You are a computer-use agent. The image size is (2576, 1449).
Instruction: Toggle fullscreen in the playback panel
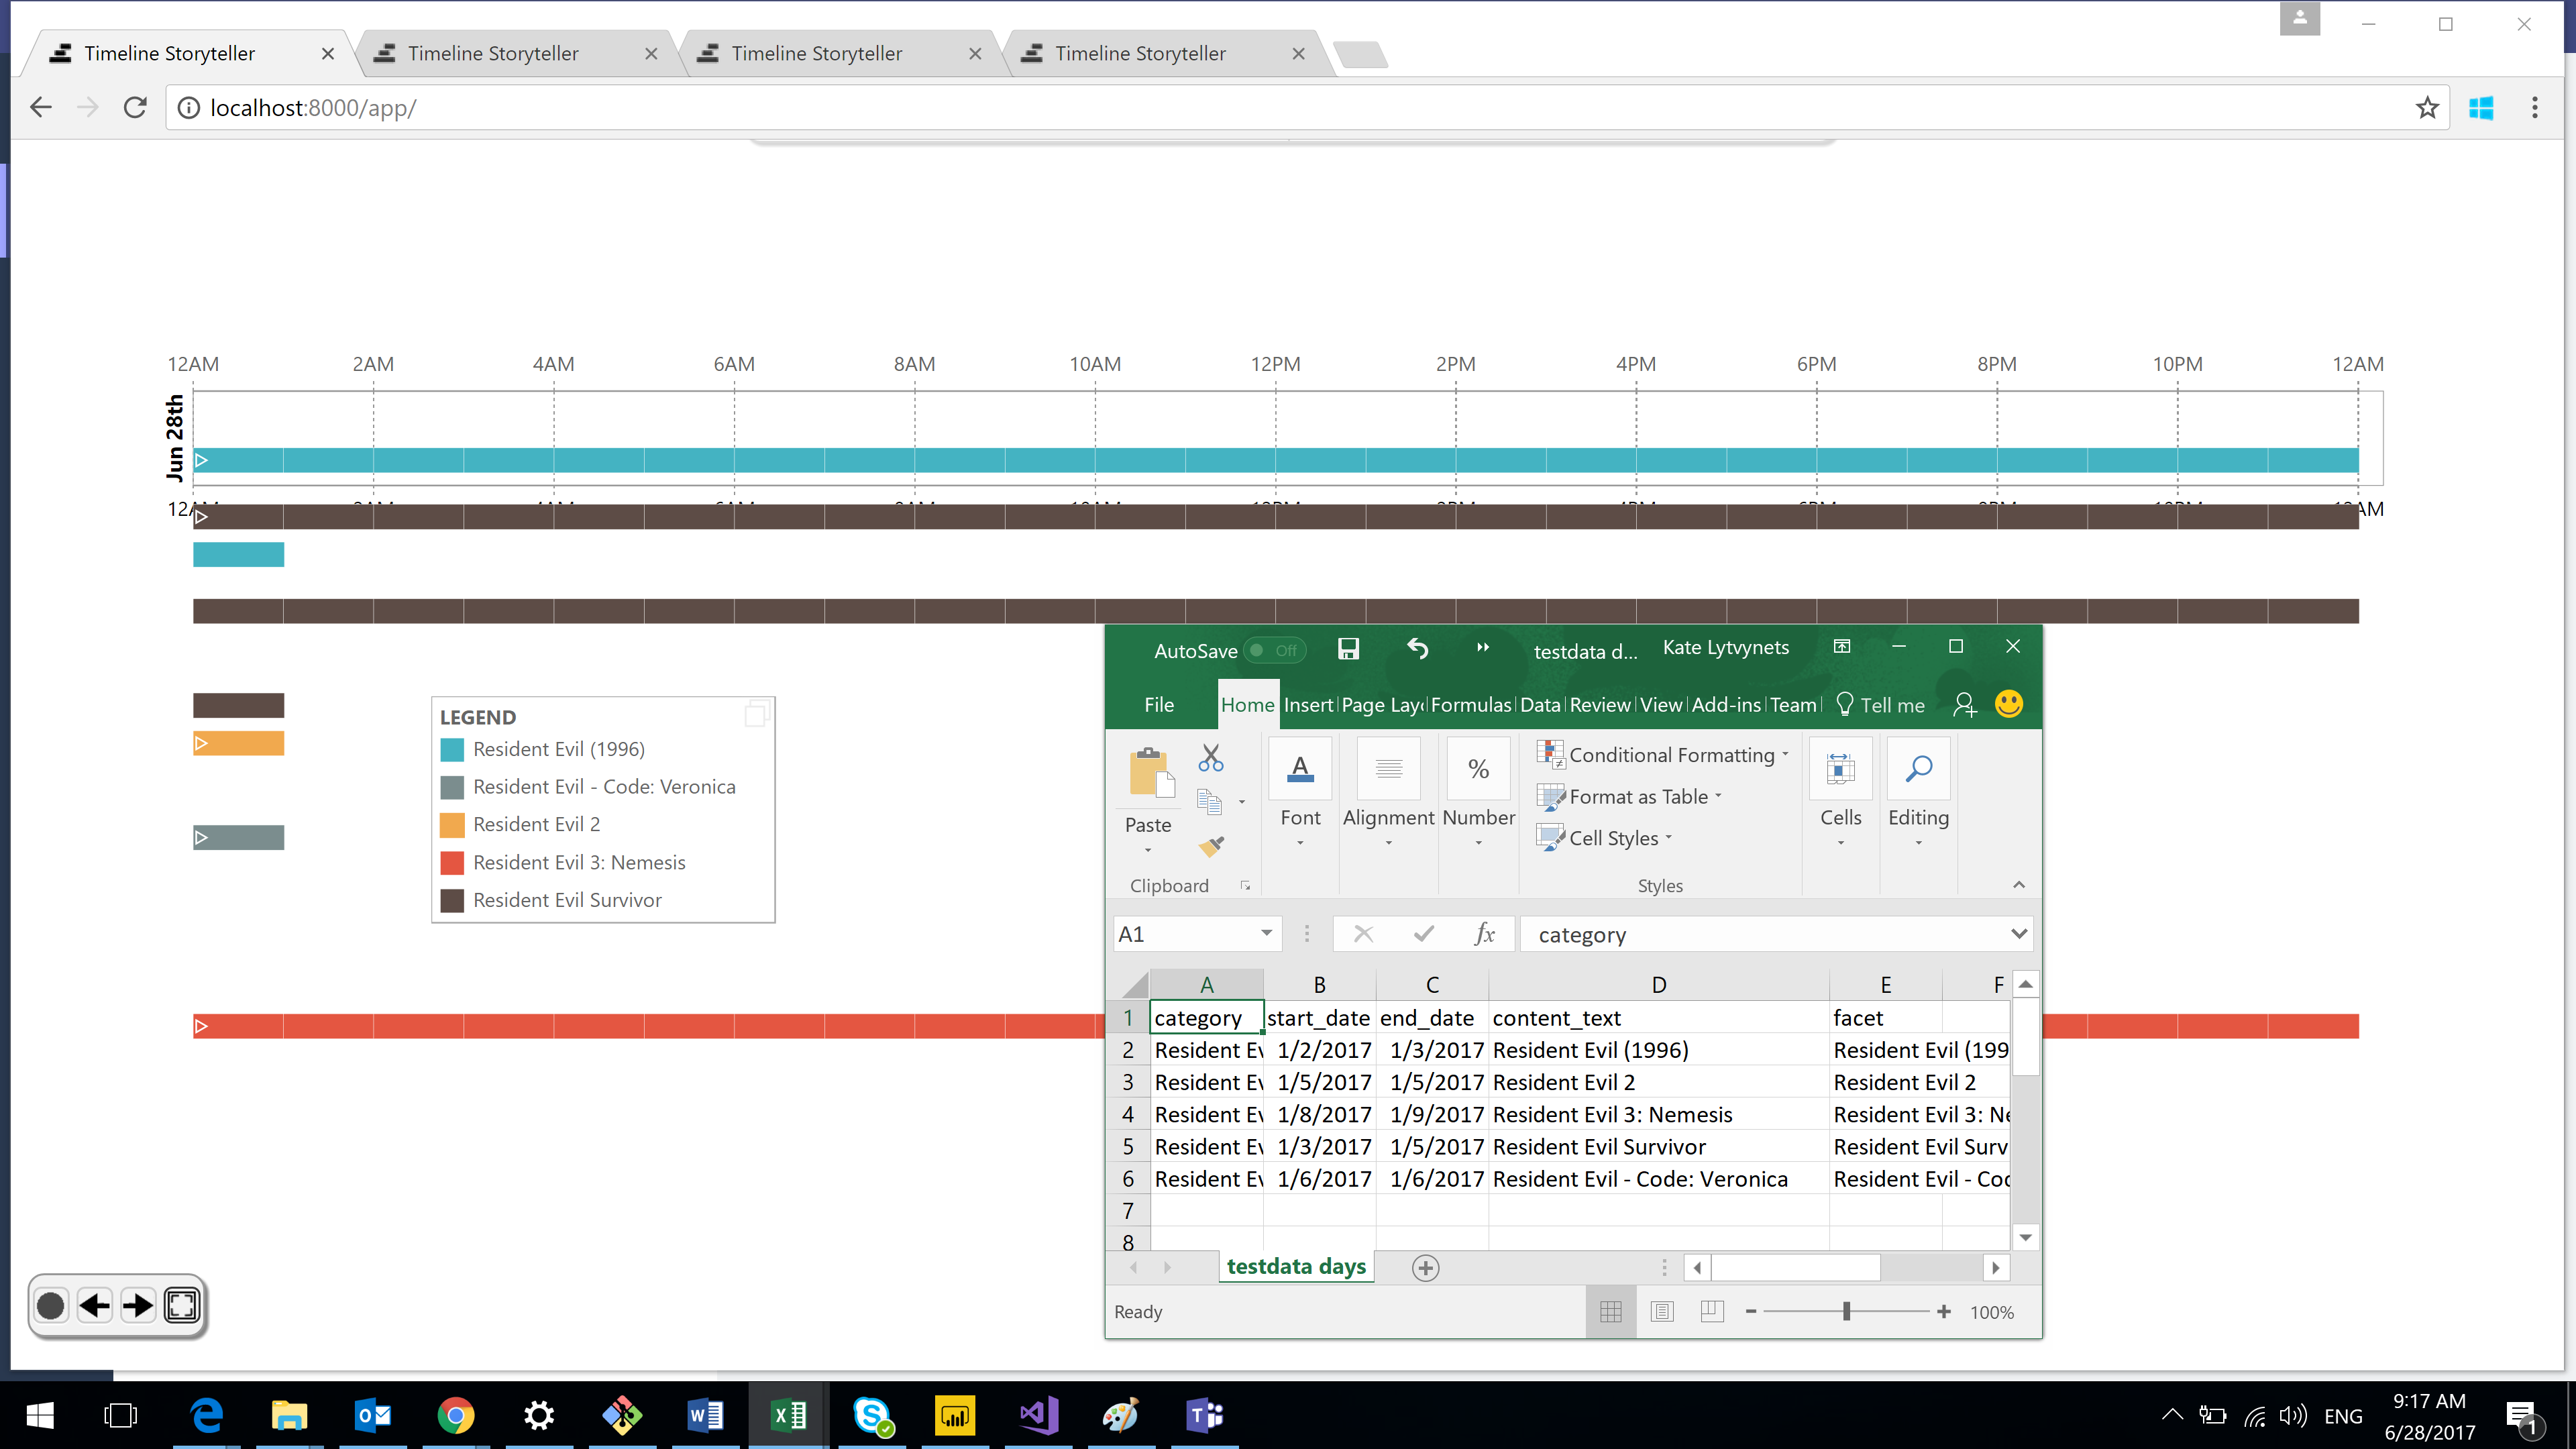point(182,1305)
